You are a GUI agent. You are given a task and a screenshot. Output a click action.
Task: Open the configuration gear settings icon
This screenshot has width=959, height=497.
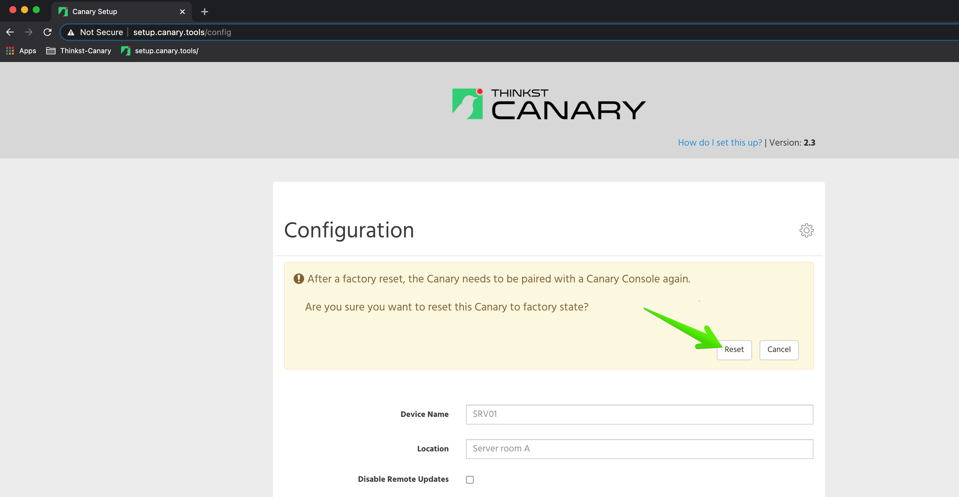click(x=806, y=230)
